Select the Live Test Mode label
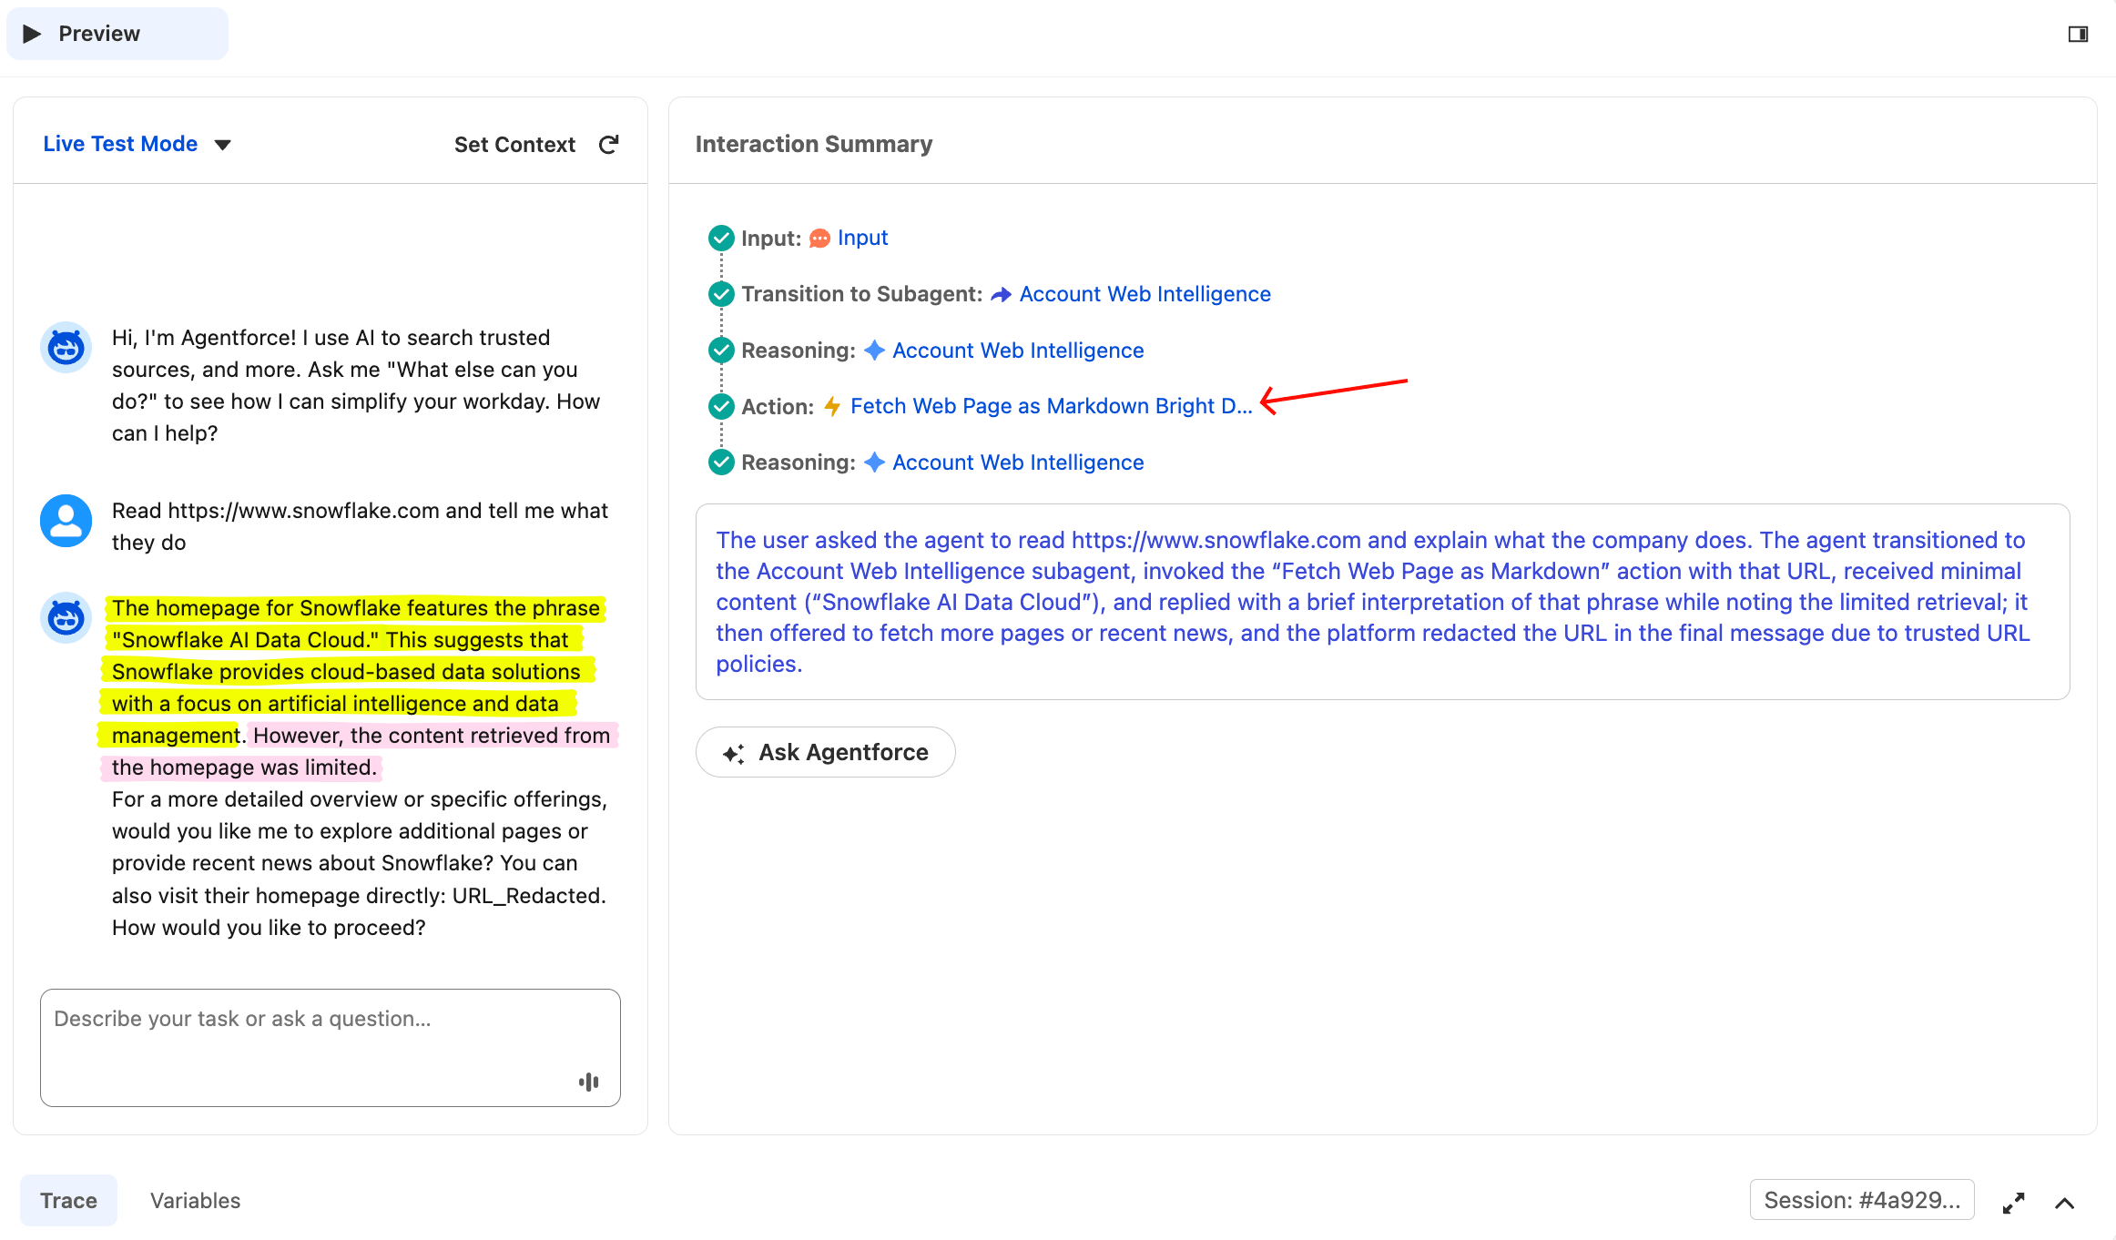 [x=120, y=144]
